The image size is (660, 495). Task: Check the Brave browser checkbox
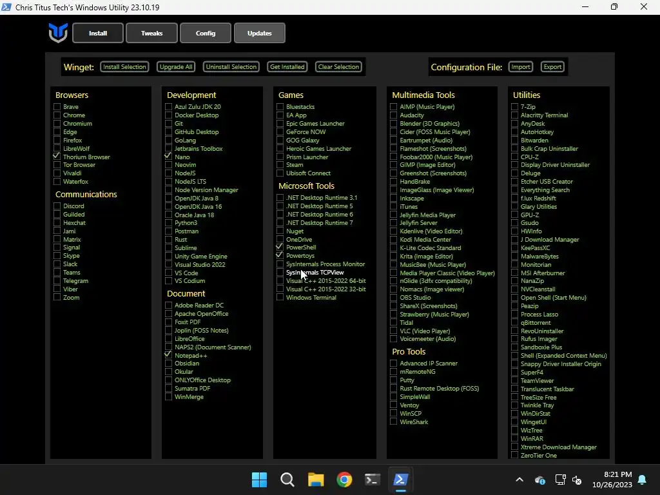click(x=57, y=106)
